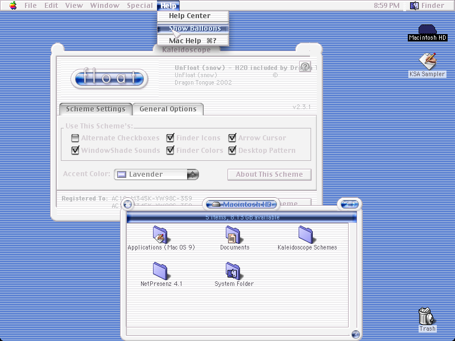Close the open Help menu title
455x341 pixels.
click(x=168, y=6)
